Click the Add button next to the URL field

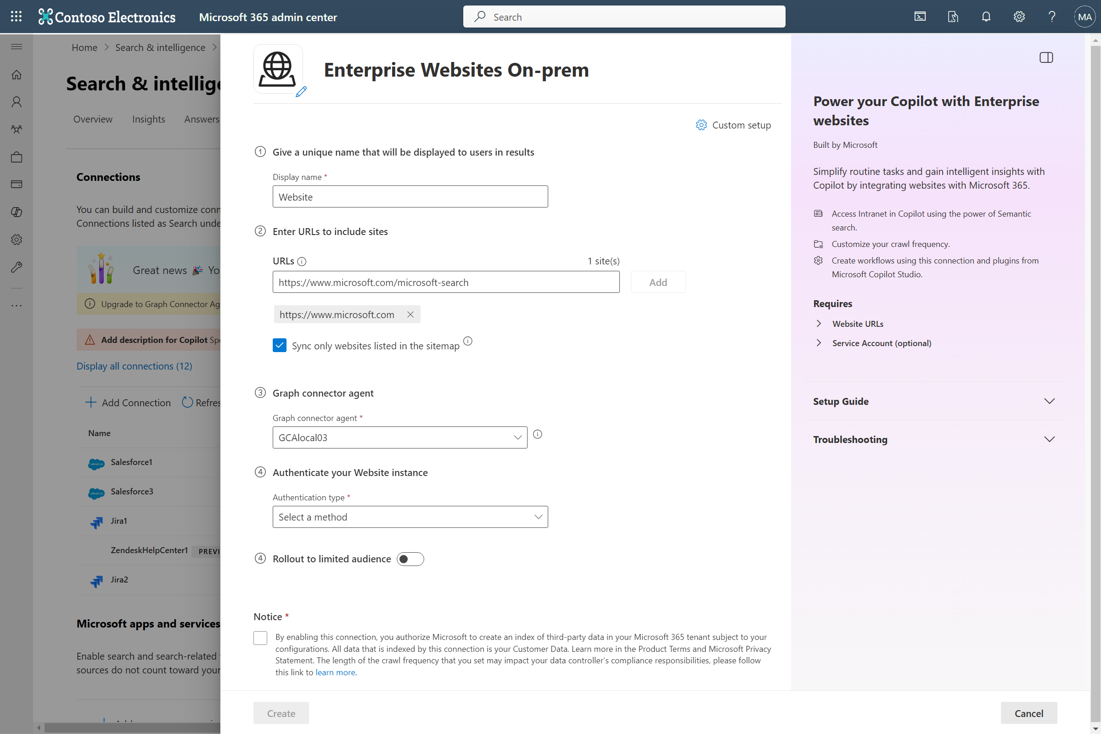(x=657, y=282)
